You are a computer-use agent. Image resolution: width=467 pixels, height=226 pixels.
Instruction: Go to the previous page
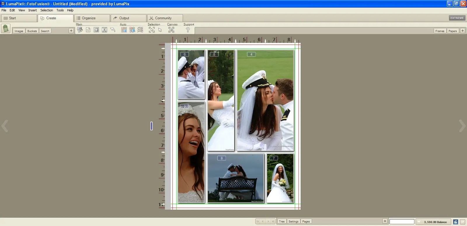263,221
